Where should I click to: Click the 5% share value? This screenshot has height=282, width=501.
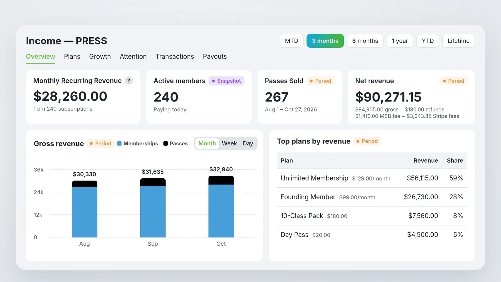click(x=458, y=235)
